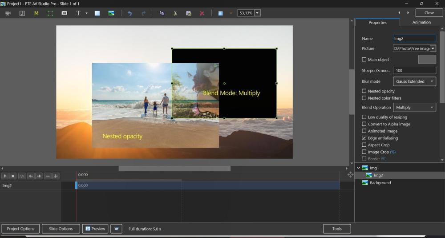Open the zoom percentage dropdown
445x238 pixels.
point(257,13)
